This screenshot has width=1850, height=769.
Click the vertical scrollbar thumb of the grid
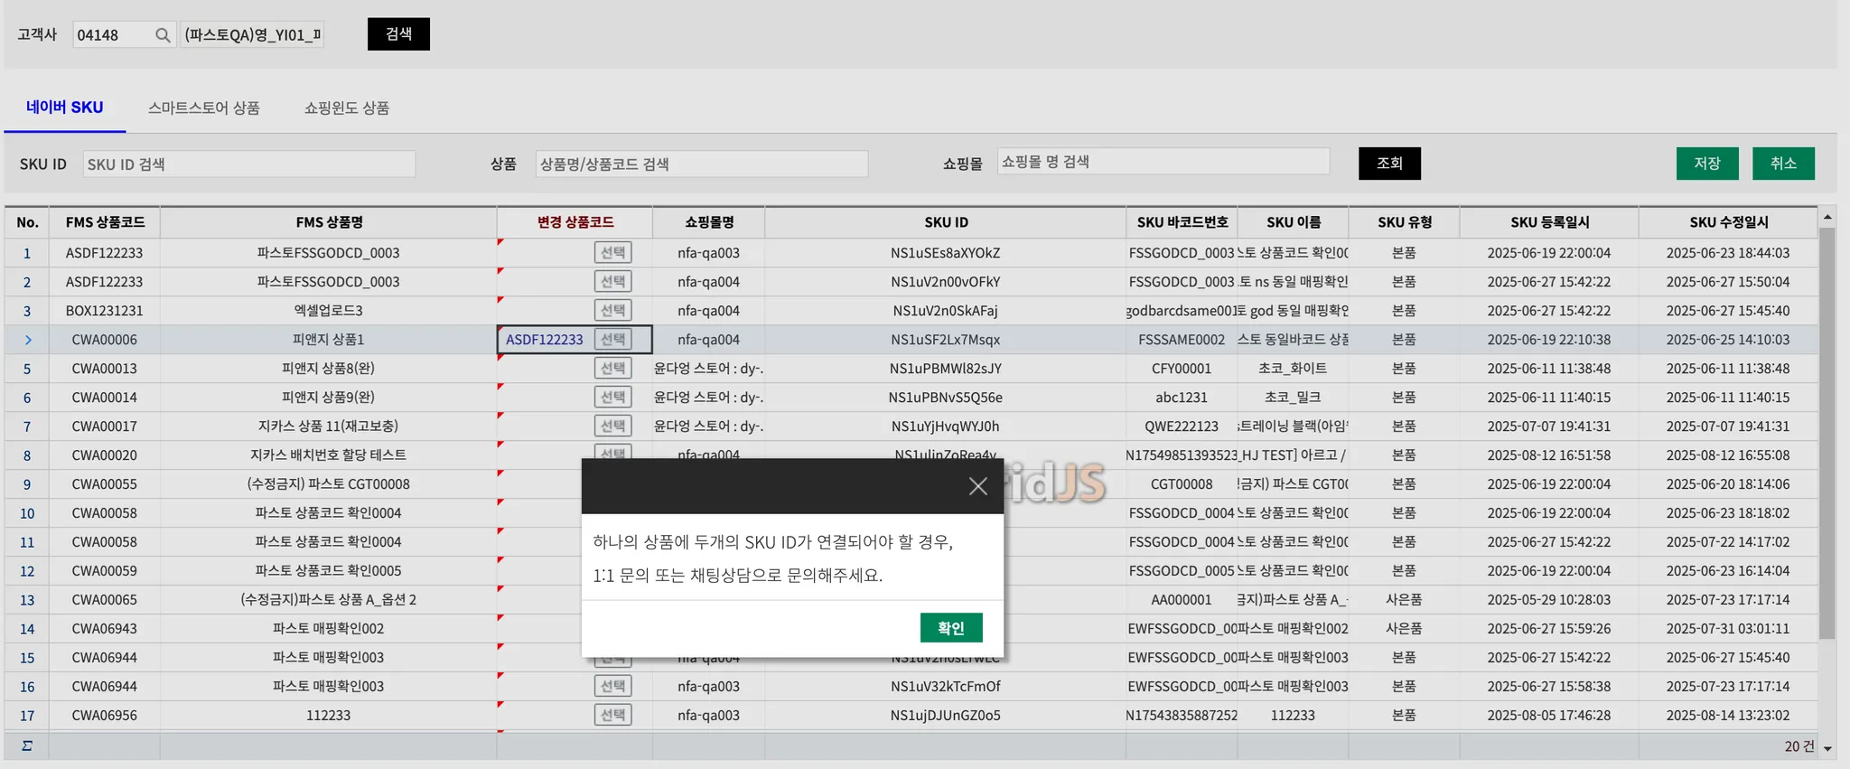1827,434
